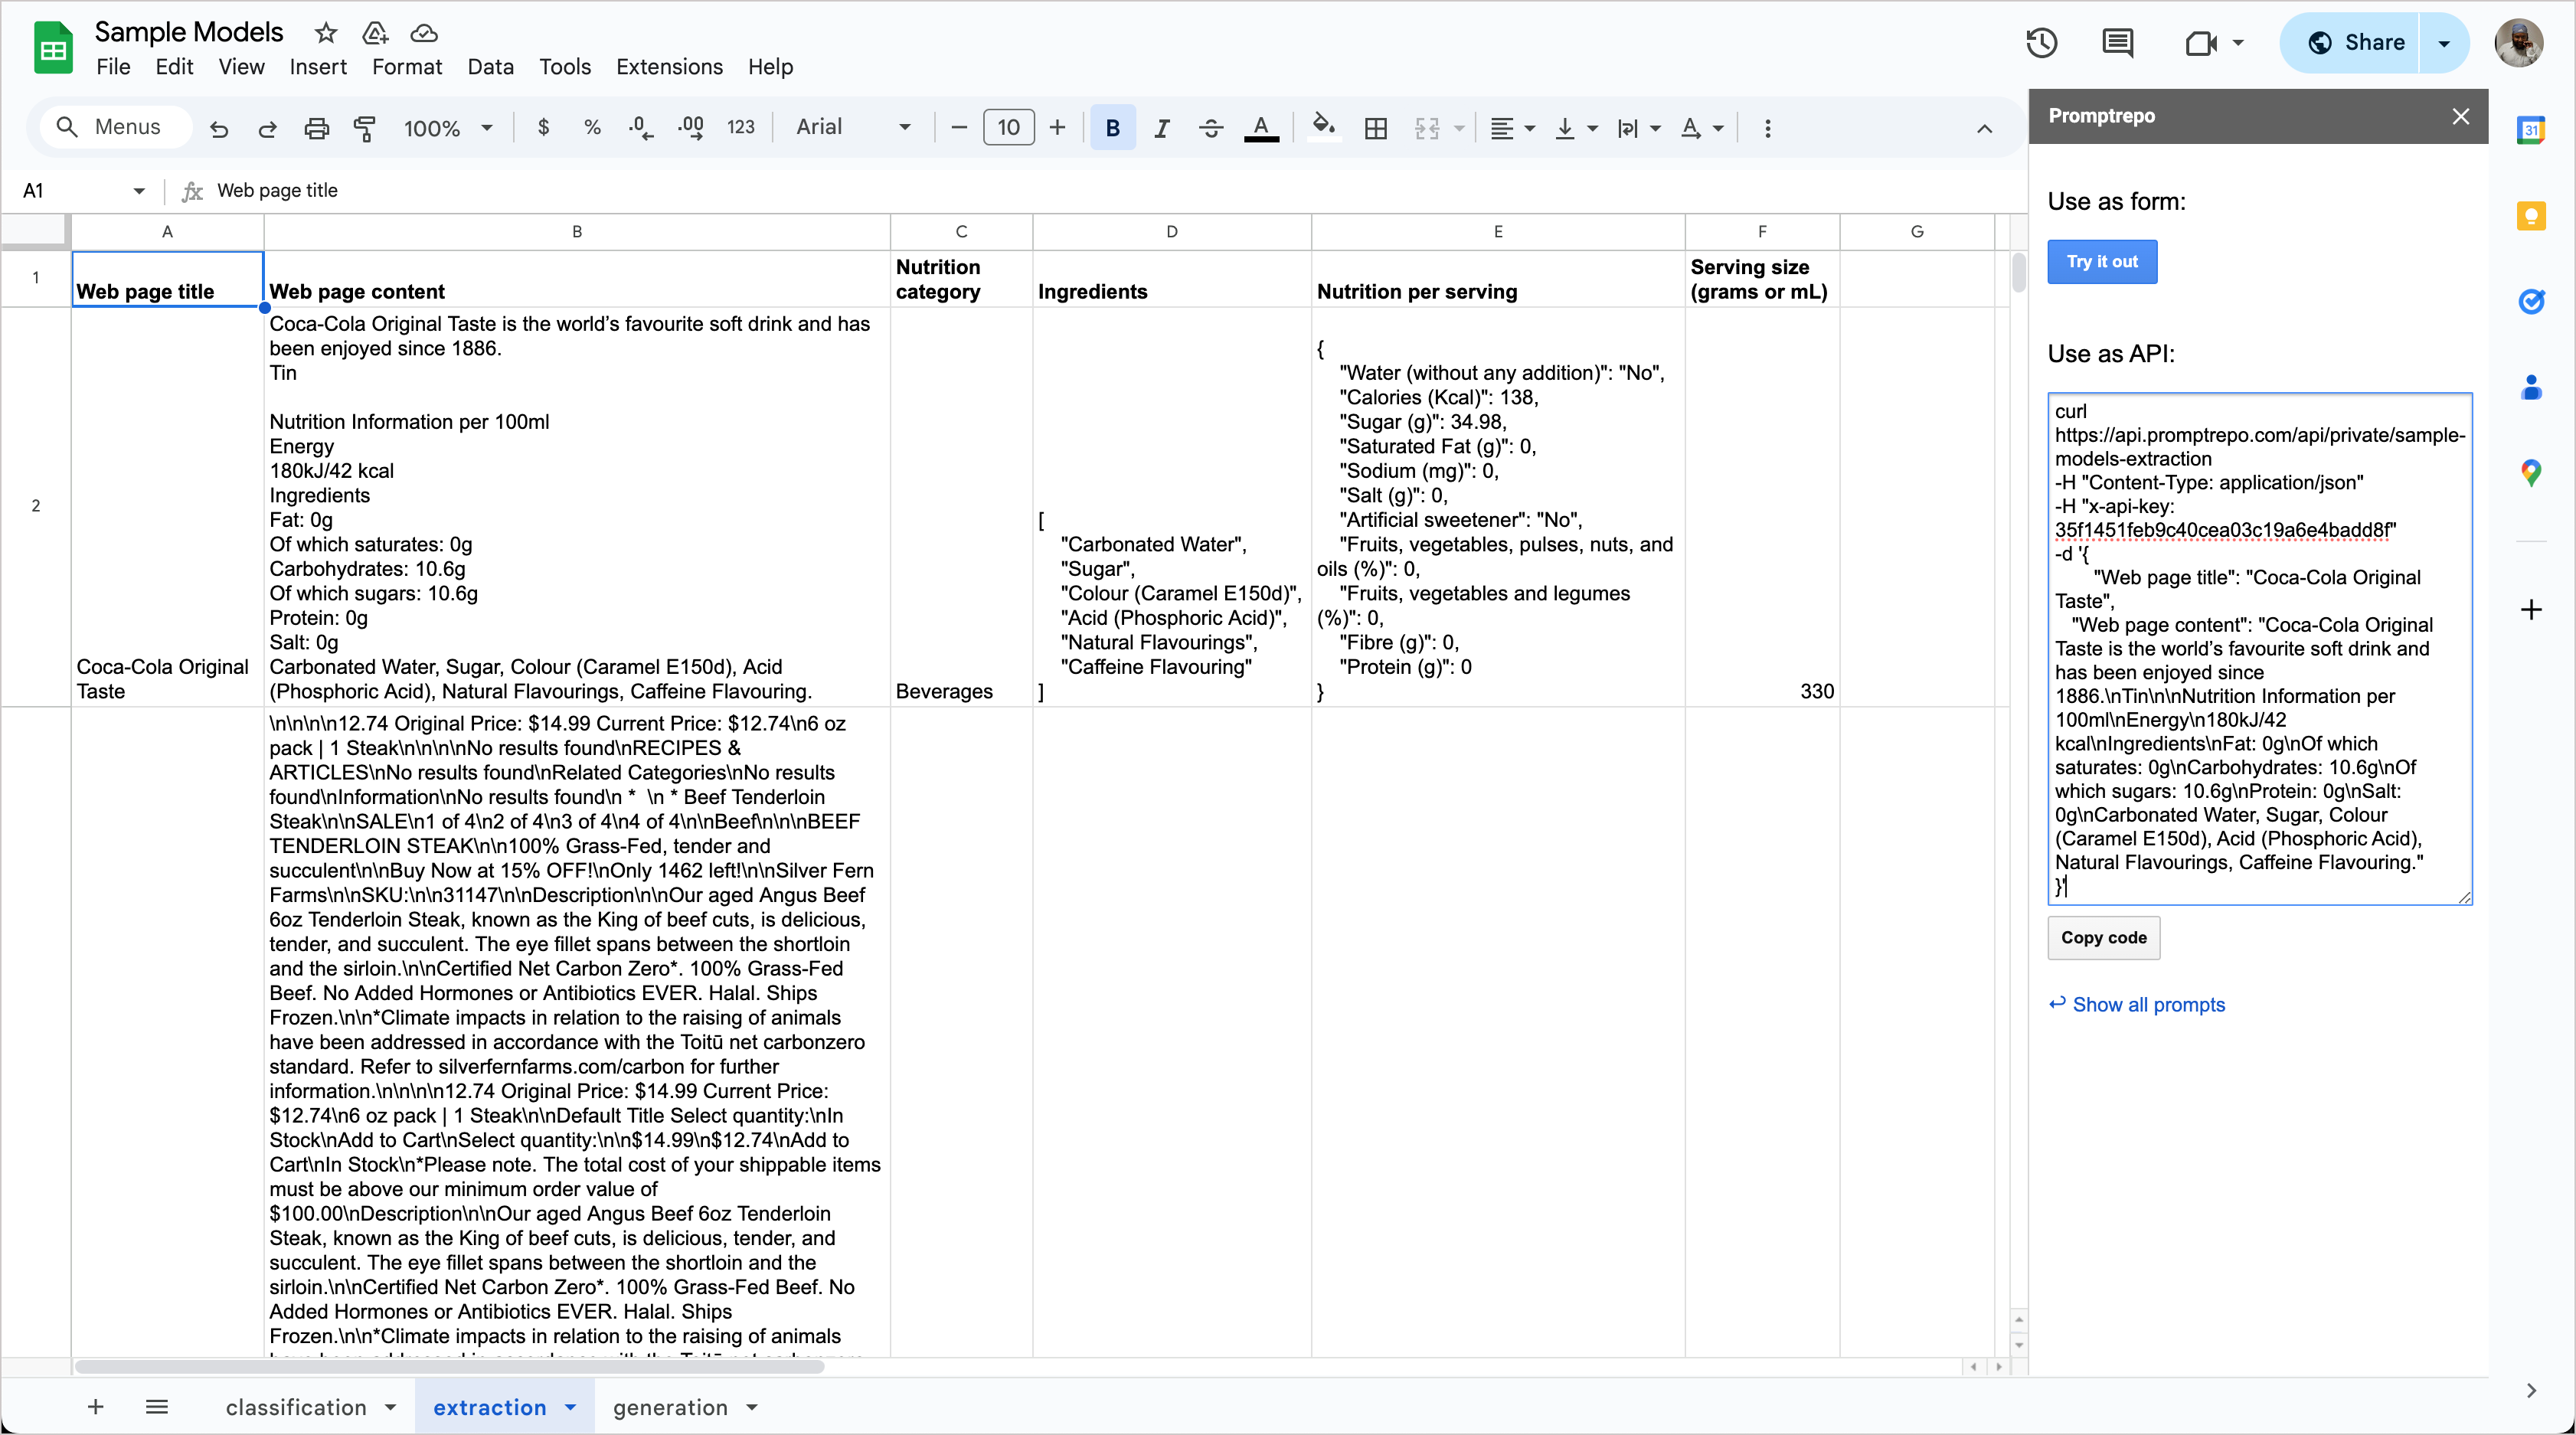Click the Redo arrow in toolbar

click(x=267, y=128)
